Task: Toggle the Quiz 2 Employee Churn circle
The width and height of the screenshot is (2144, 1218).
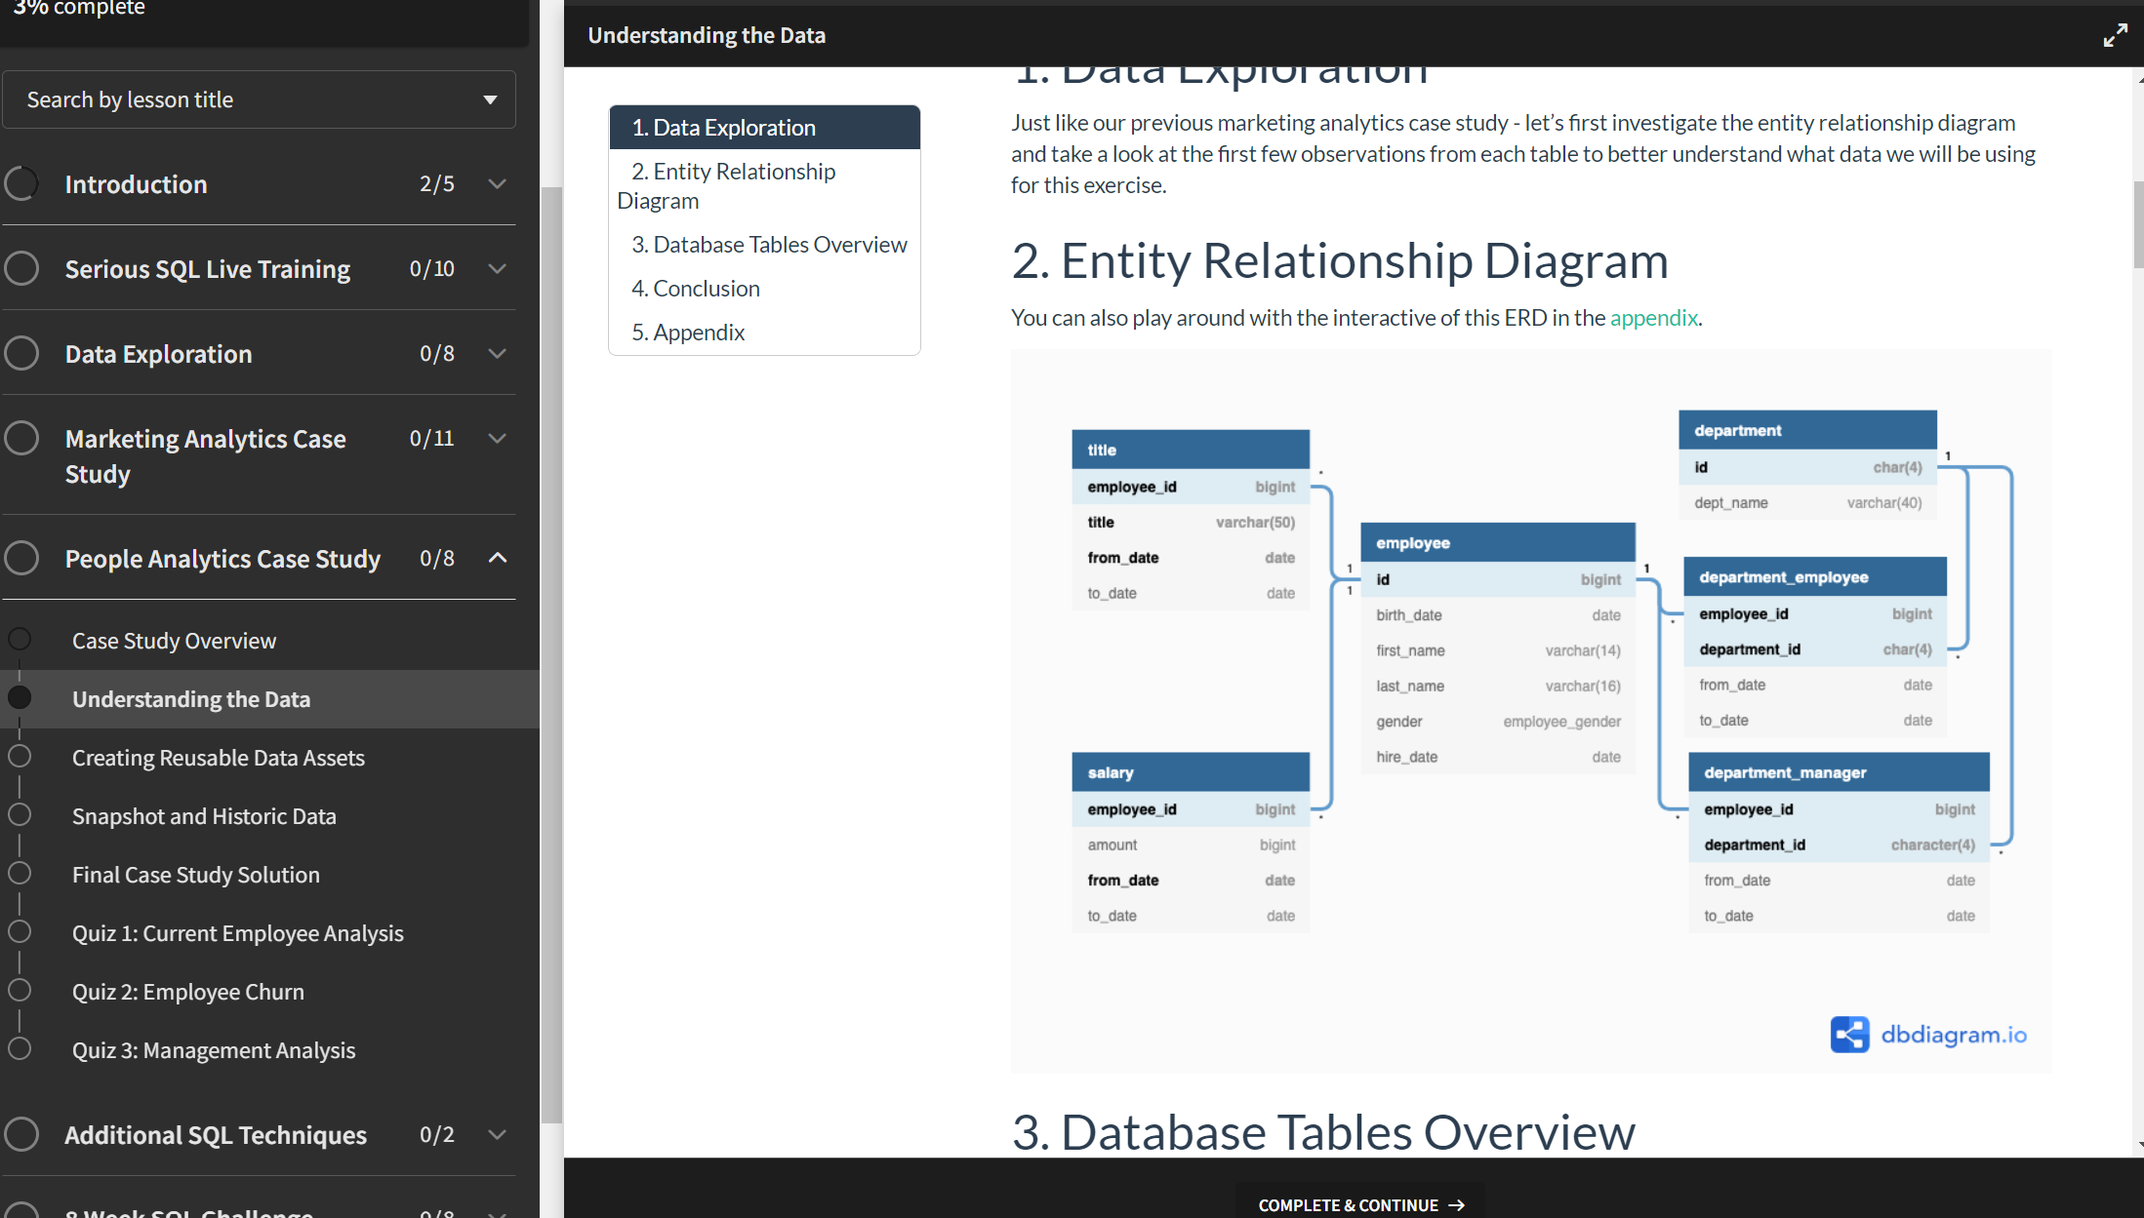Action: (x=20, y=990)
